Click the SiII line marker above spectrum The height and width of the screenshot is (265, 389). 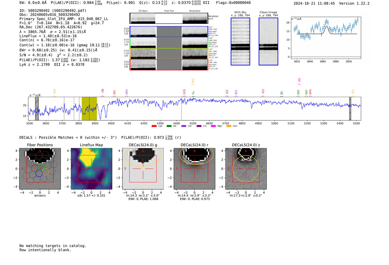pyautogui.click(x=114, y=93)
